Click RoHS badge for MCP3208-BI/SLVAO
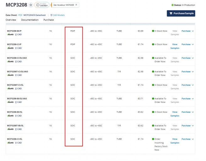Viewport: 206px width, 161px height. pos(10,102)
